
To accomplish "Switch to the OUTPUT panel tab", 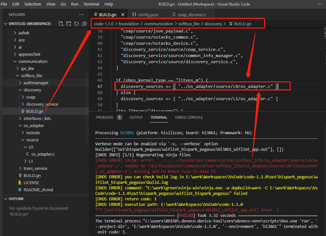I will point(136,117).
